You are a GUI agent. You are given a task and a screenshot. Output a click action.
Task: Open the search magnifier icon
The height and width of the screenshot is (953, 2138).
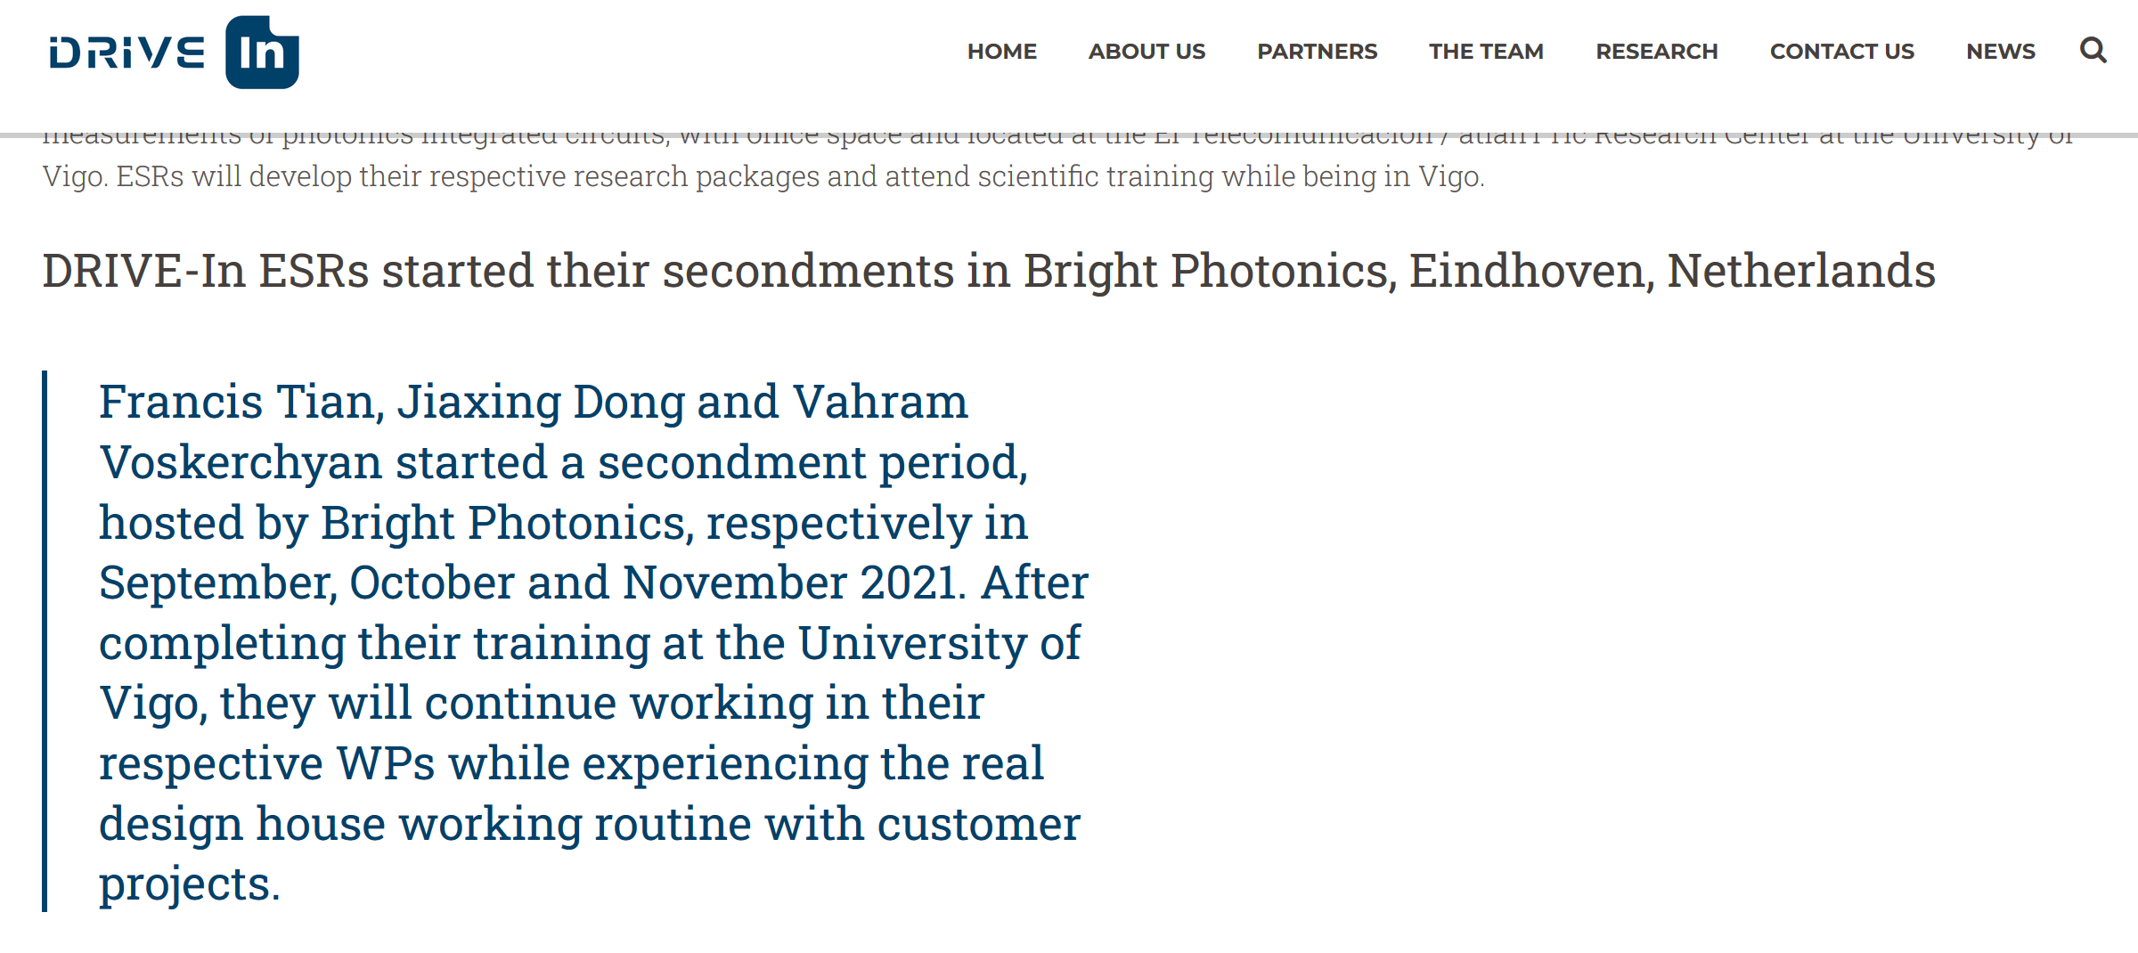(2093, 51)
